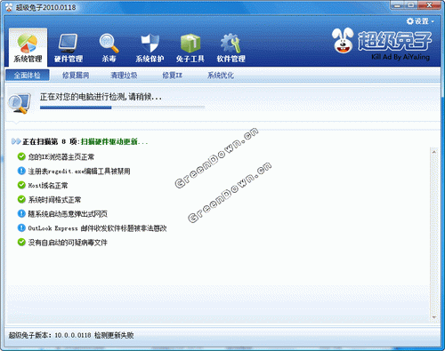Switch to the 系统优化 tab
445x351 pixels.
(x=221, y=76)
